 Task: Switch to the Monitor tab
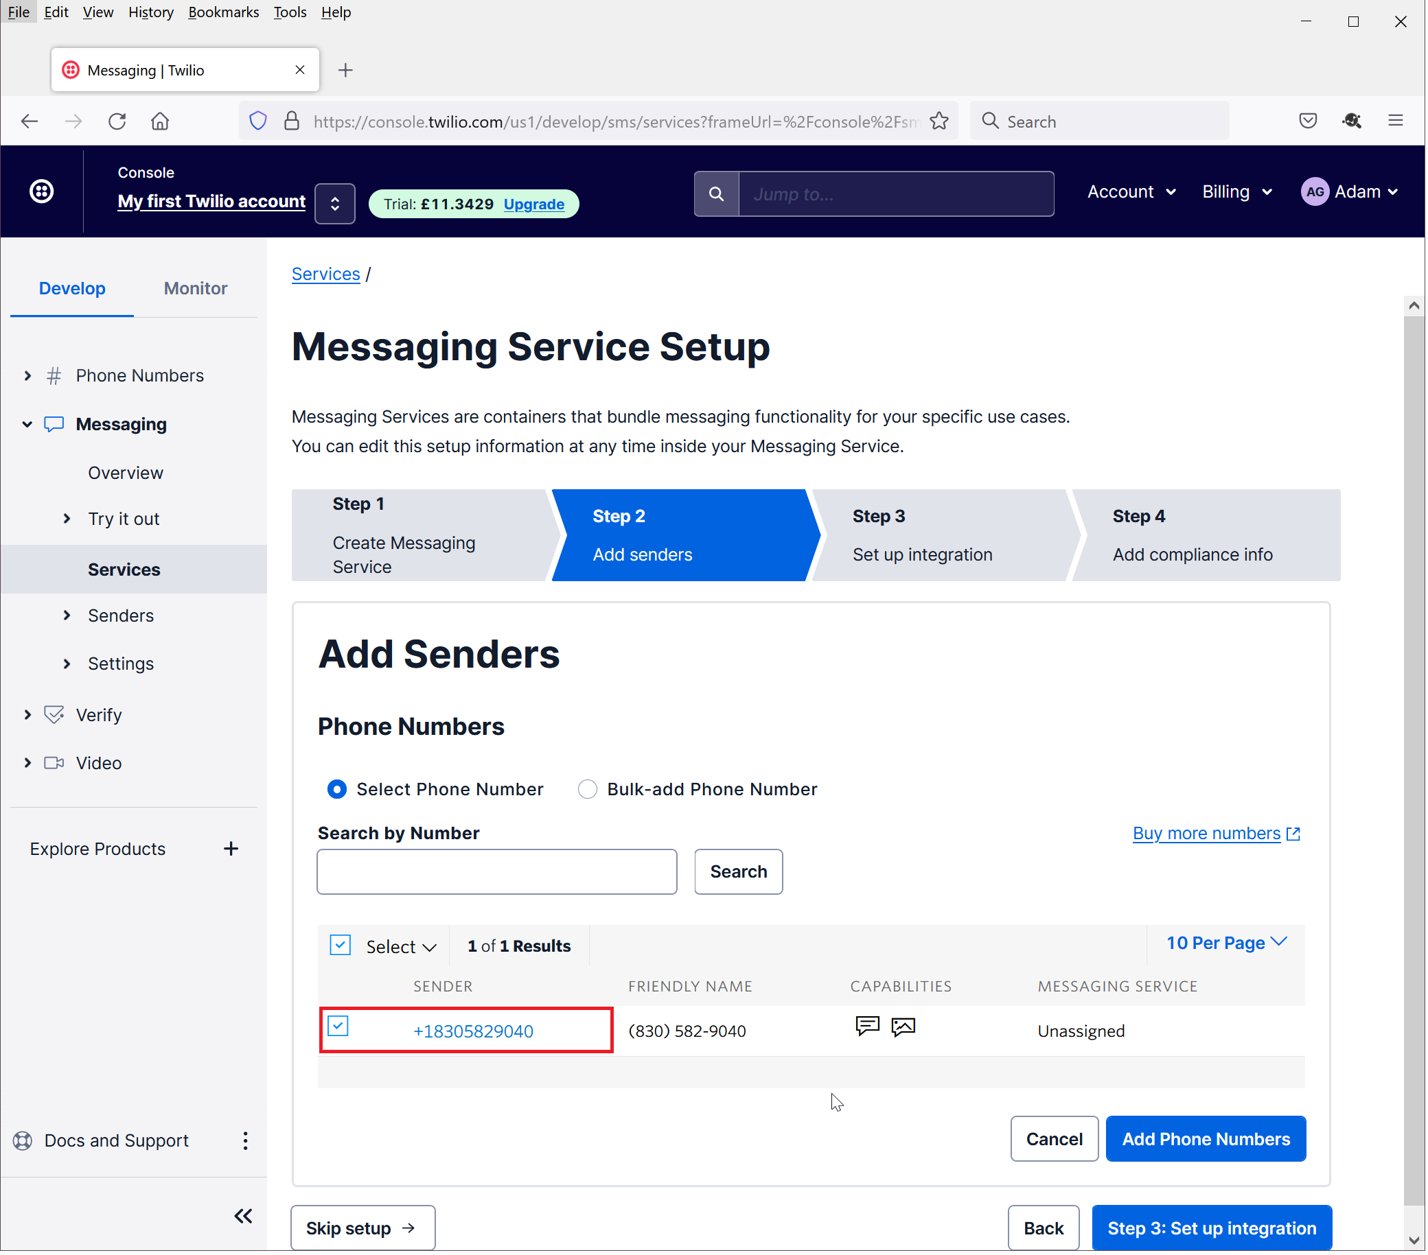[x=196, y=288]
